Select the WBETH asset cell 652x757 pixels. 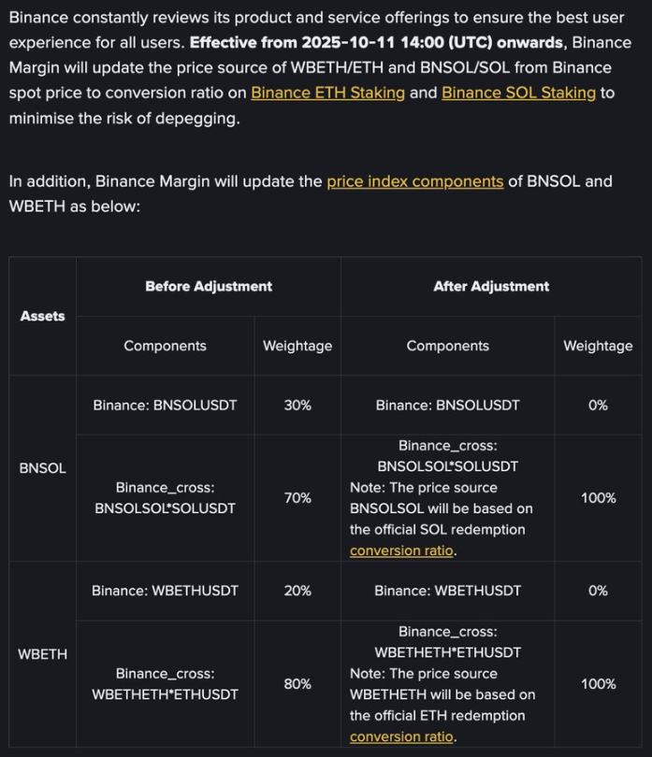[x=43, y=654]
